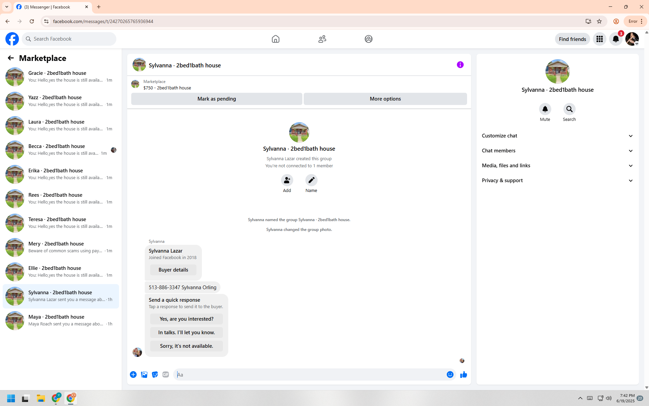The height and width of the screenshot is (406, 649).
Task: Open Rees 2bed1bath house conversation
Action: [x=61, y=198]
